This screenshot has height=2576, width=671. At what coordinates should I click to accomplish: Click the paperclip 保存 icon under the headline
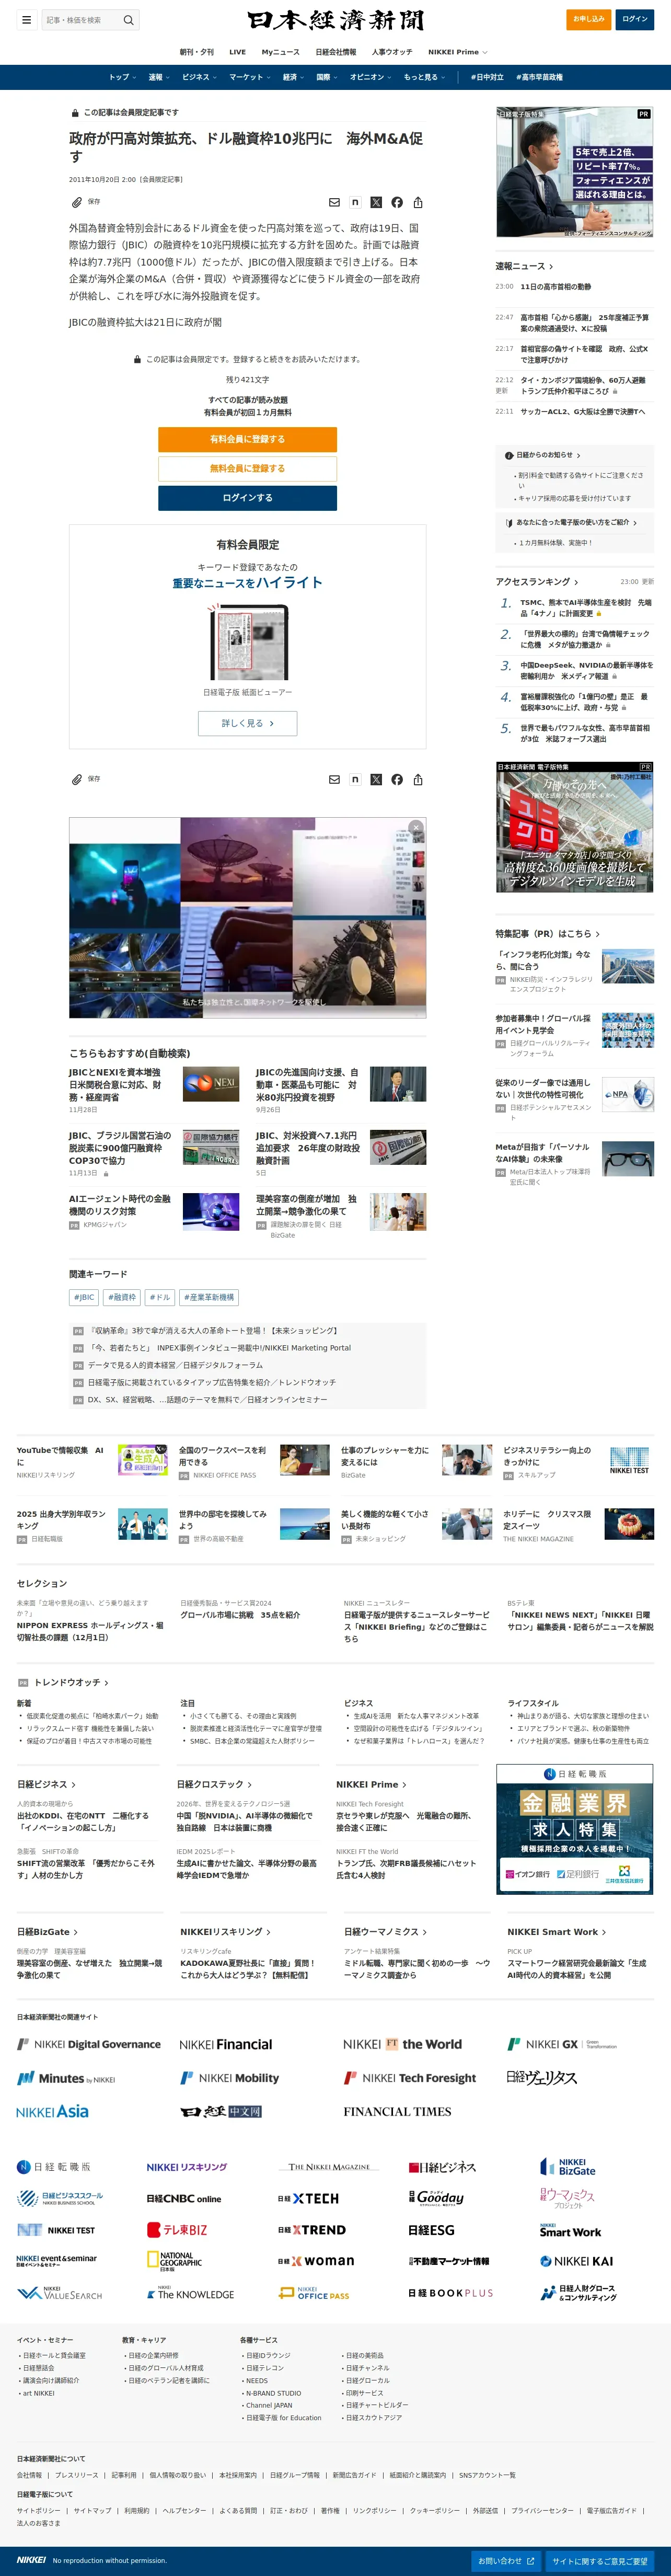click(x=76, y=202)
